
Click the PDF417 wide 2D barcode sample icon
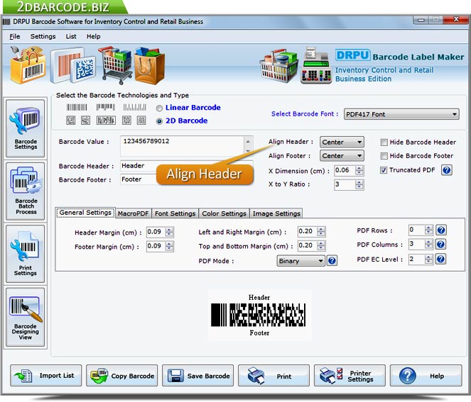106,121
